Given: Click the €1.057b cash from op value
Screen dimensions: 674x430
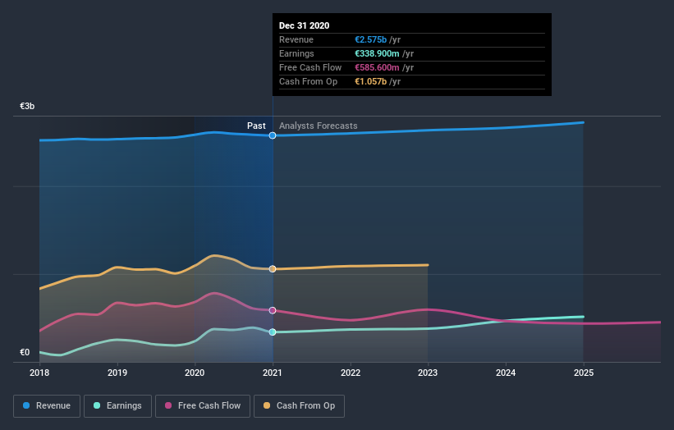Looking at the screenshot, I should pyautogui.click(x=370, y=81).
